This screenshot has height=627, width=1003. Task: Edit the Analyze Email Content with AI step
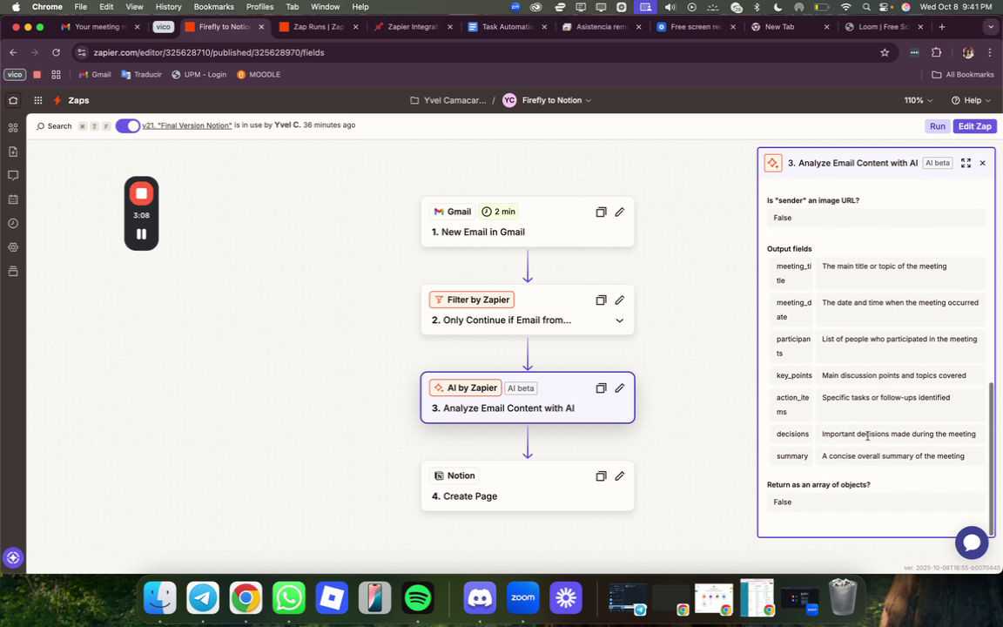coord(620,388)
